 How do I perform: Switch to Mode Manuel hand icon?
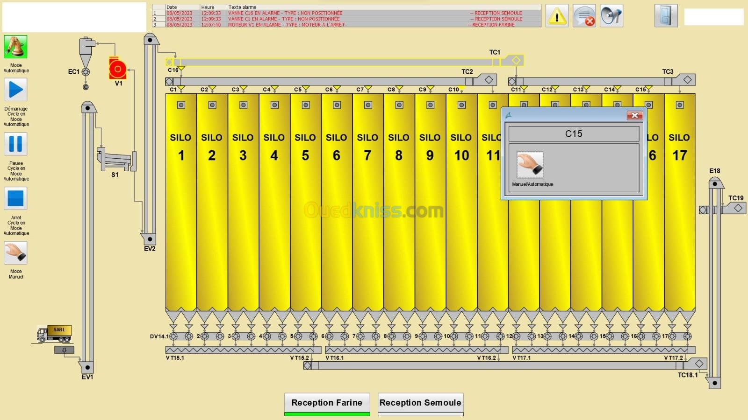point(15,253)
